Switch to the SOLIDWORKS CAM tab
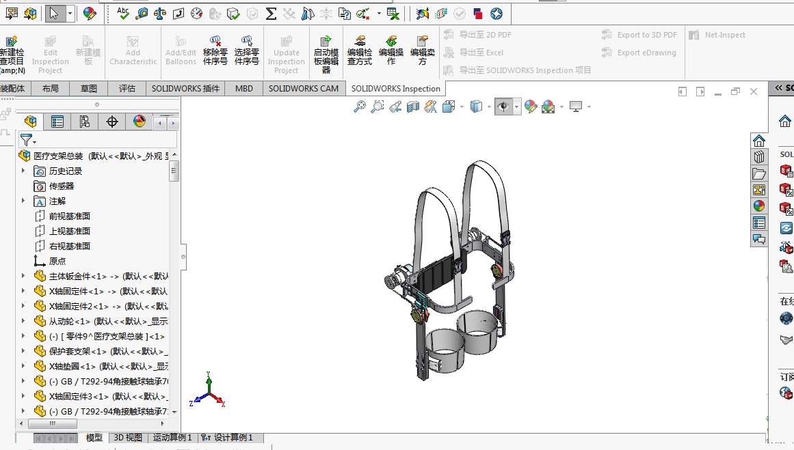This screenshot has width=794, height=450. tap(304, 89)
